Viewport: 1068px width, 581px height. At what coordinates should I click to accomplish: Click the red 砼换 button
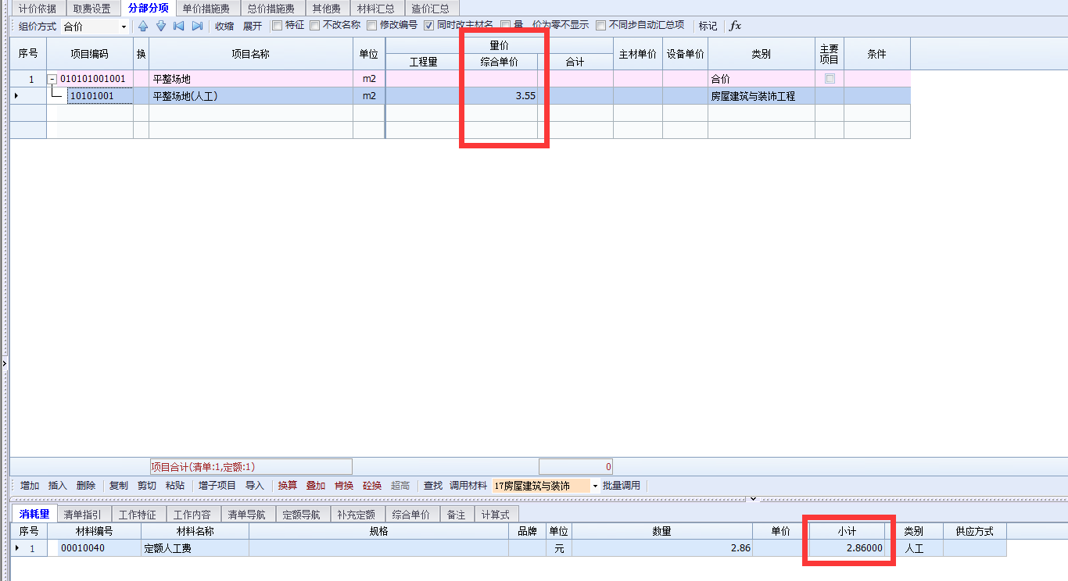click(372, 486)
